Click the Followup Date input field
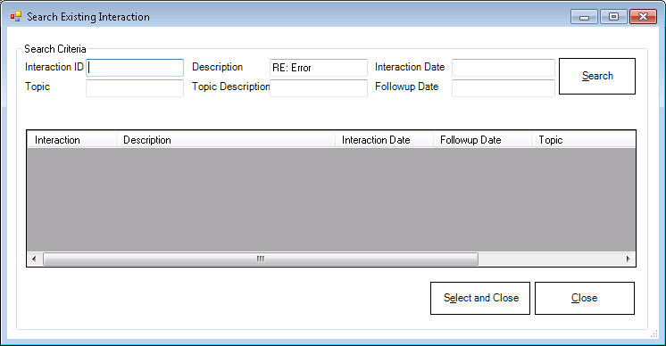 pos(504,88)
